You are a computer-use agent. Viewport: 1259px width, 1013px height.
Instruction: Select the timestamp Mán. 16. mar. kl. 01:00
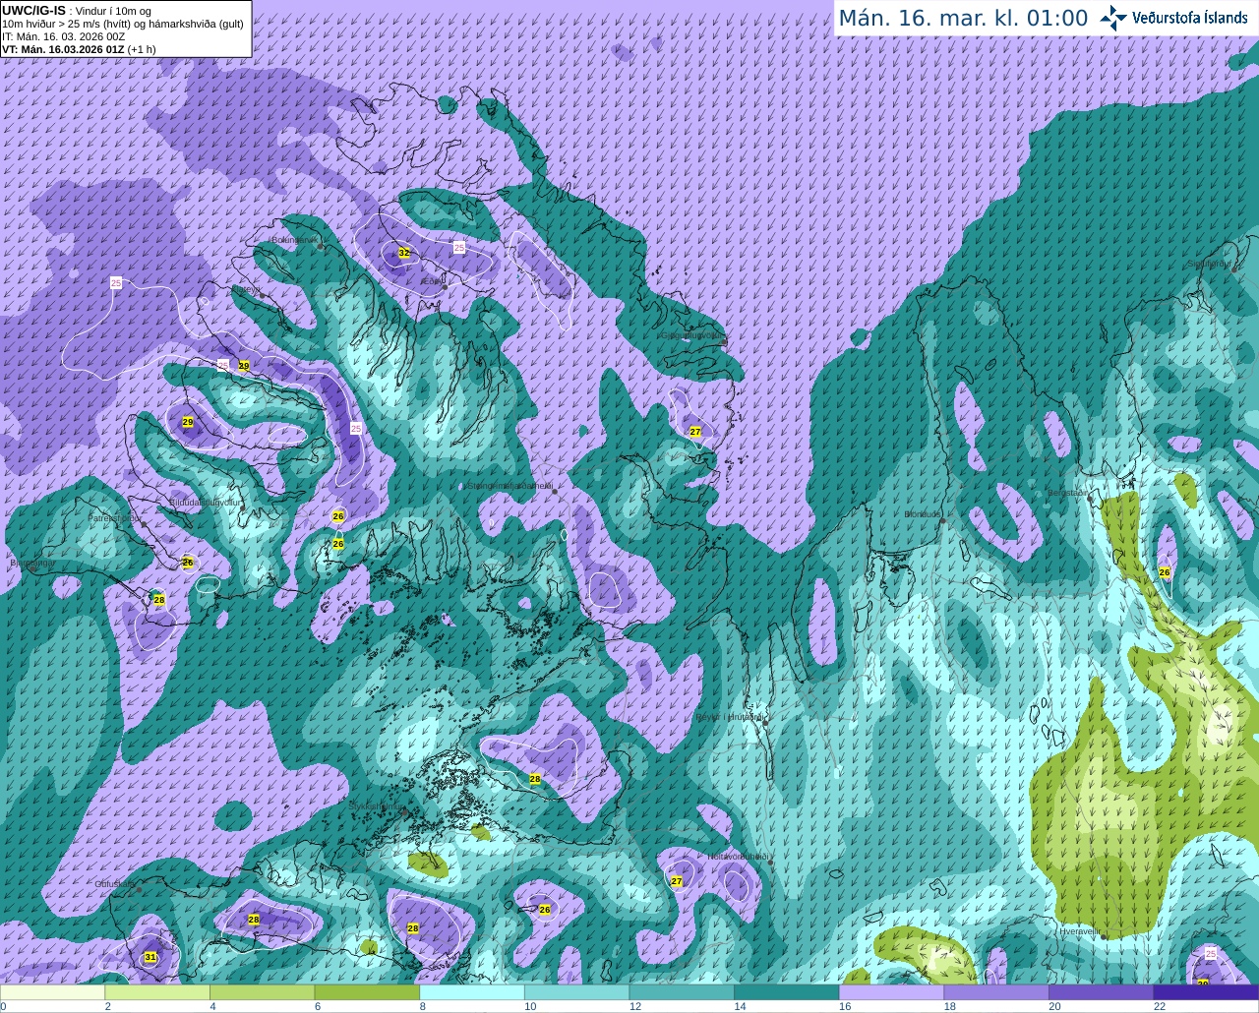coord(963,18)
